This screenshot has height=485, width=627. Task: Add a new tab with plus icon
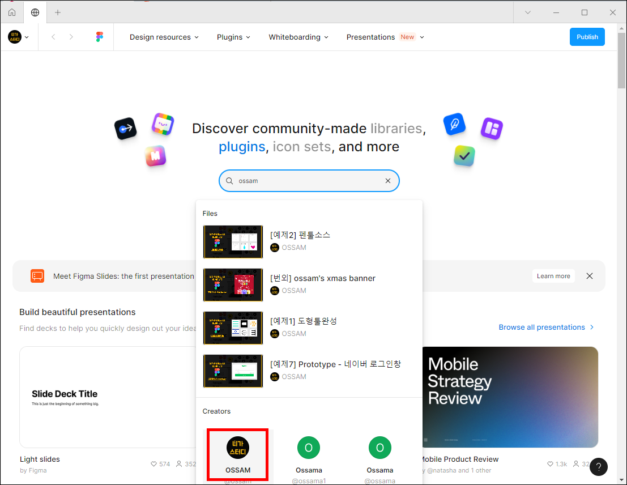click(x=58, y=12)
